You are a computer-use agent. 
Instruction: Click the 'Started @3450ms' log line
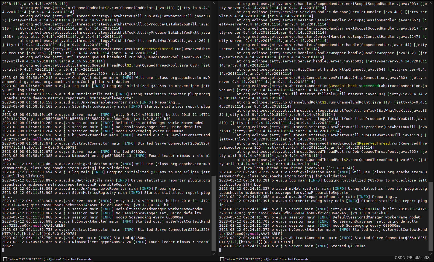[74, 238]
